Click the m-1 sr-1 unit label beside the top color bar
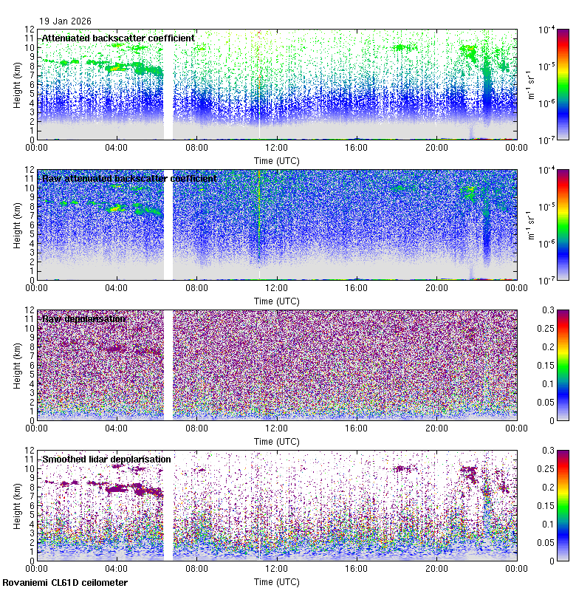The width and height of the screenshot is (576, 591). point(529,84)
